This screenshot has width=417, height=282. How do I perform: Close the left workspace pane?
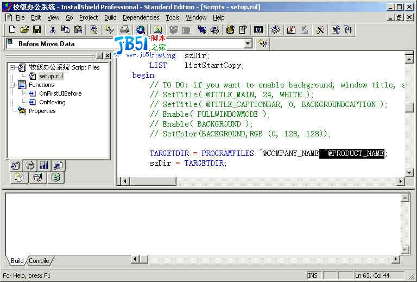[x=108, y=56]
